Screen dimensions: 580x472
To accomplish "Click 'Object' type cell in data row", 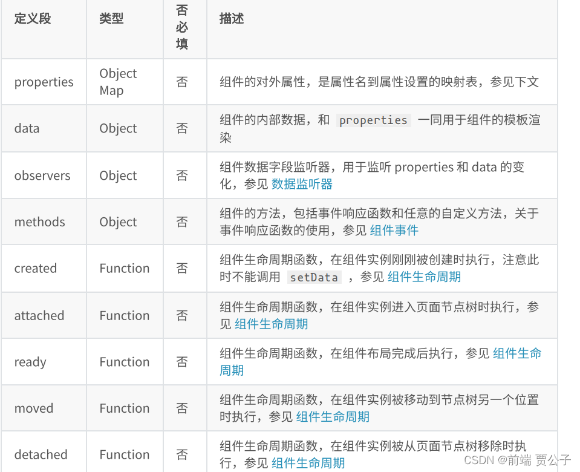I will 125,128.
